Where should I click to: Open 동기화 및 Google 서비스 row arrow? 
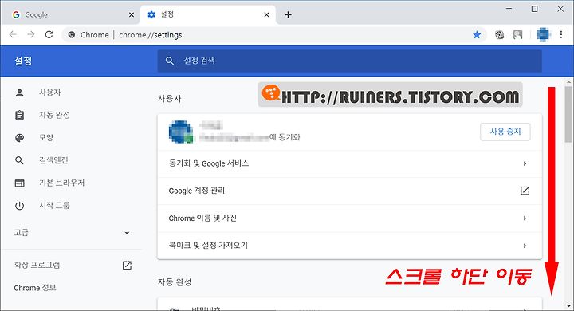[x=525, y=163]
